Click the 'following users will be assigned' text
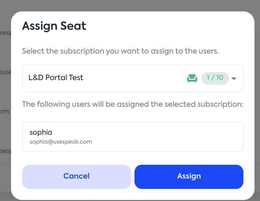The width and height of the screenshot is (260, 201). pos(133,104)
